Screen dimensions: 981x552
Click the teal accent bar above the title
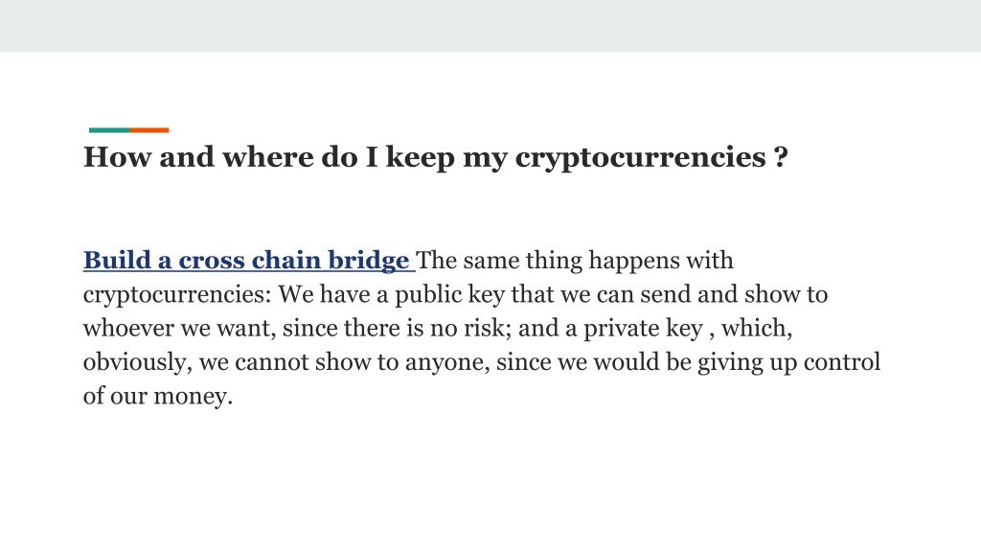pyautogui.click(x=109, y=130)
